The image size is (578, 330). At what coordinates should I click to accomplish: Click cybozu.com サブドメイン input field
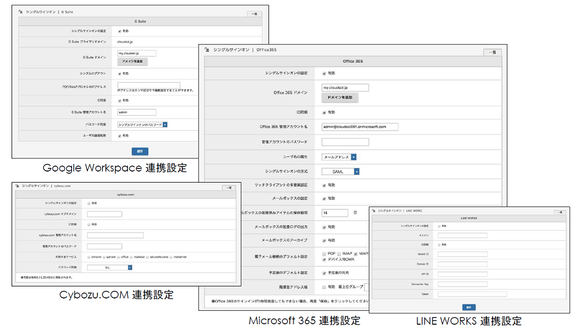pyautogui.click(x=104, y=214)
